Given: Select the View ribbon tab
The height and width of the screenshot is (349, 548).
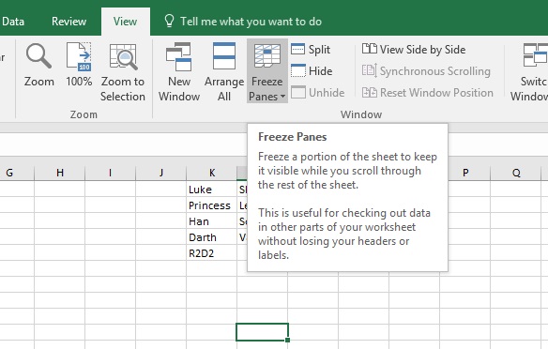Looking at the screenshot, I should point(125,22).
